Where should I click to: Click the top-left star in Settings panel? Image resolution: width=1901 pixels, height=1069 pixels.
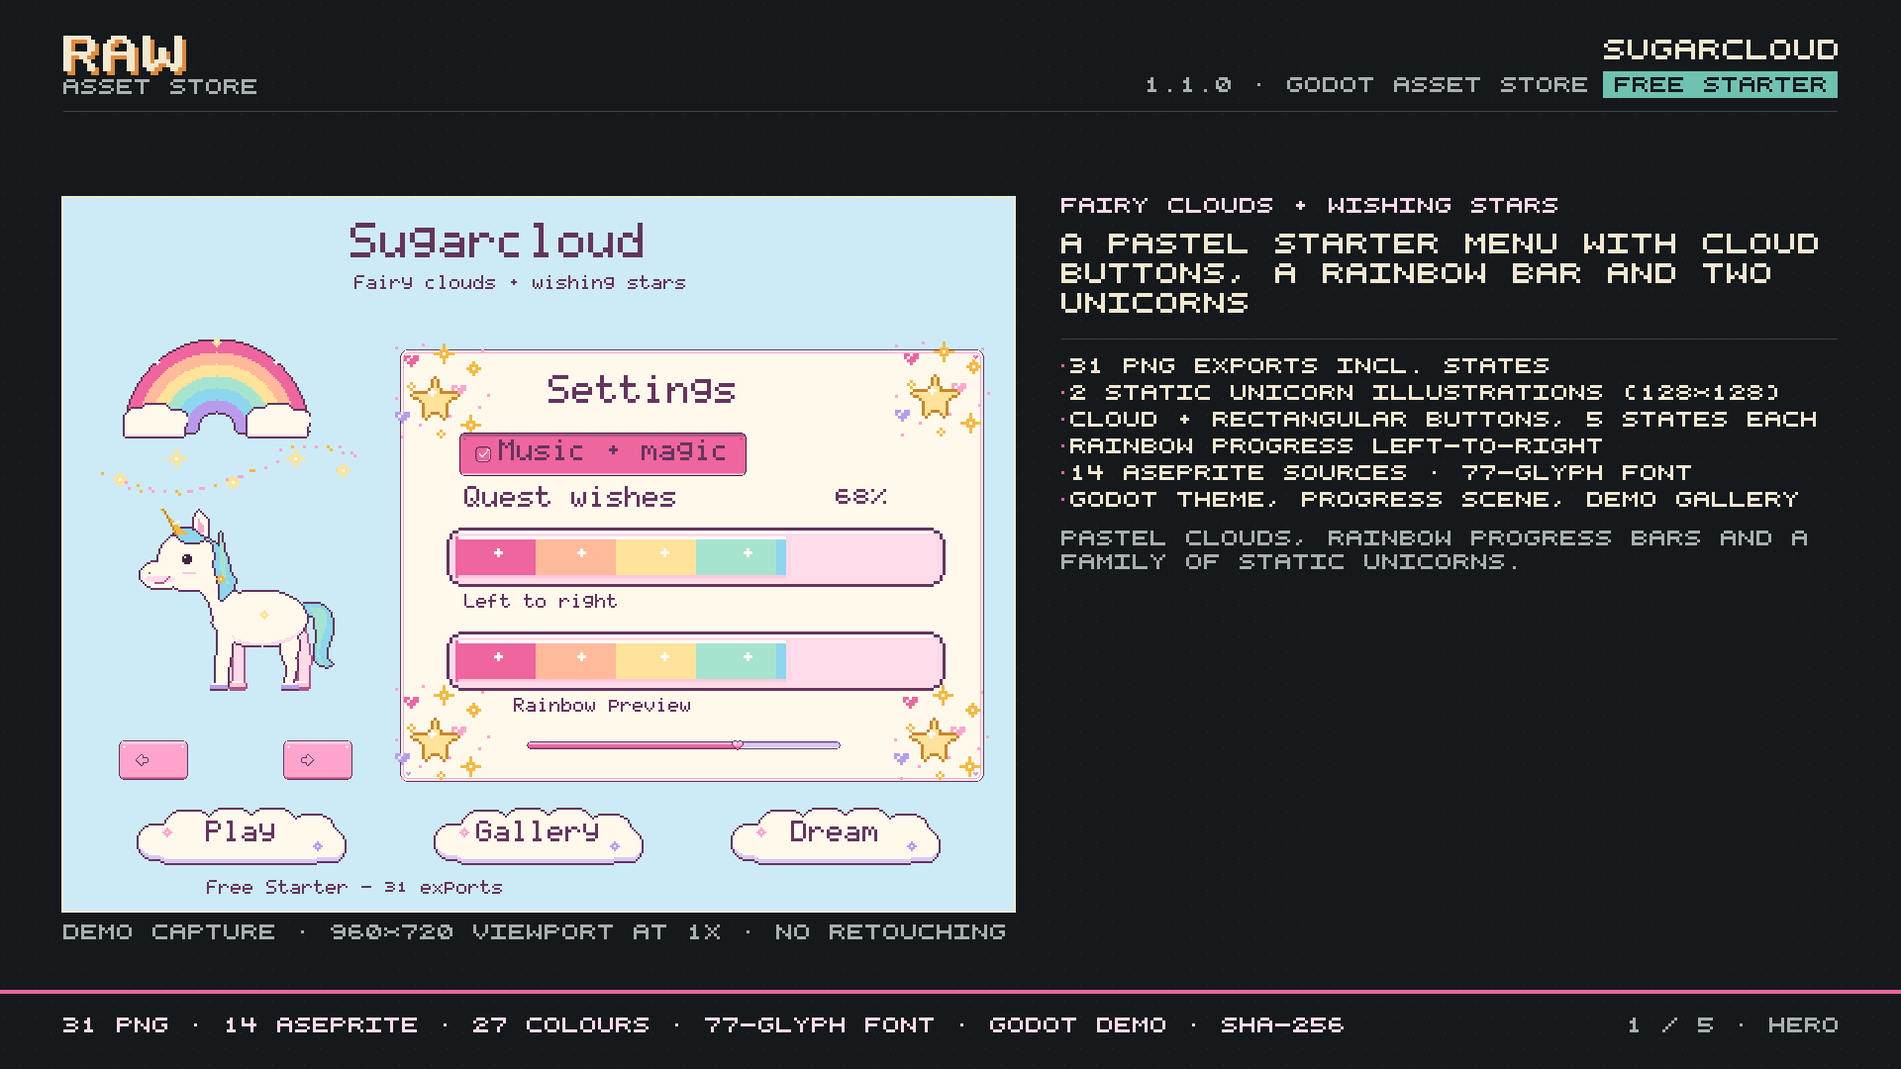(435, 399)
